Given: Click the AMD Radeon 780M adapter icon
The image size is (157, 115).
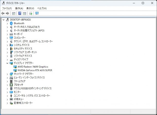Looking at the screenshot, I should click(15, 67).
